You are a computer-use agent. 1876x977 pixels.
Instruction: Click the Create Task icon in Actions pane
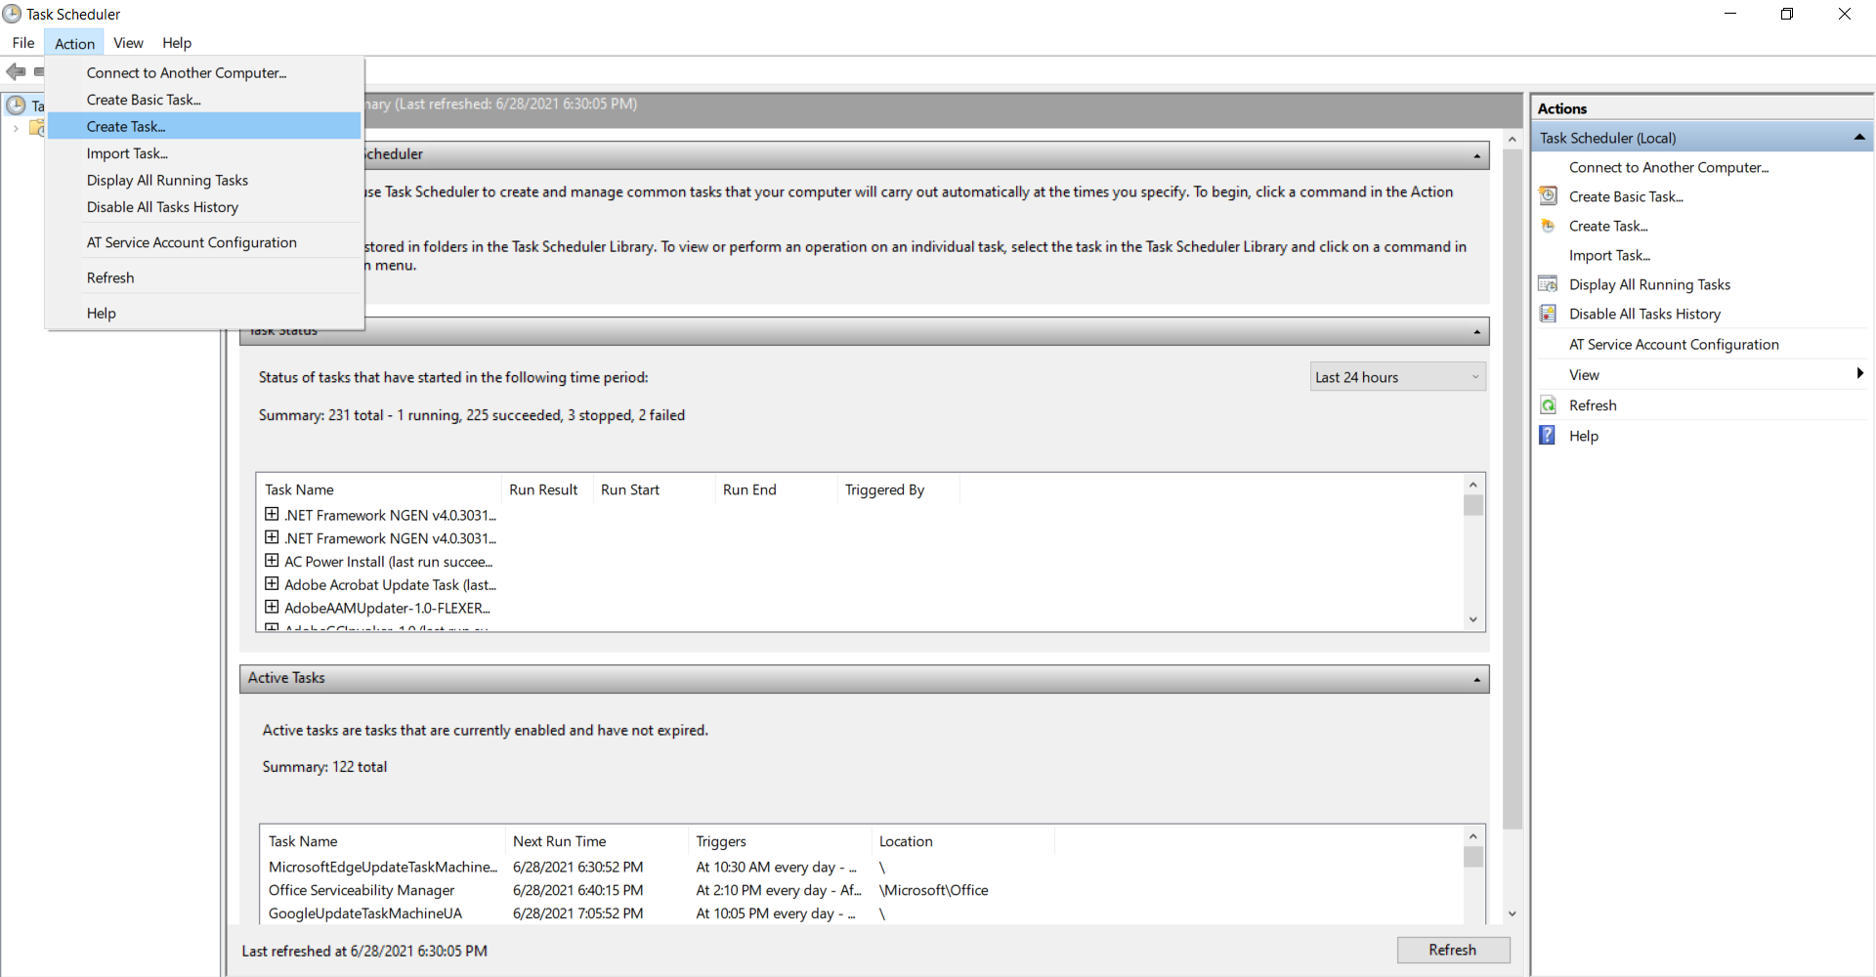pos(1549,226)
